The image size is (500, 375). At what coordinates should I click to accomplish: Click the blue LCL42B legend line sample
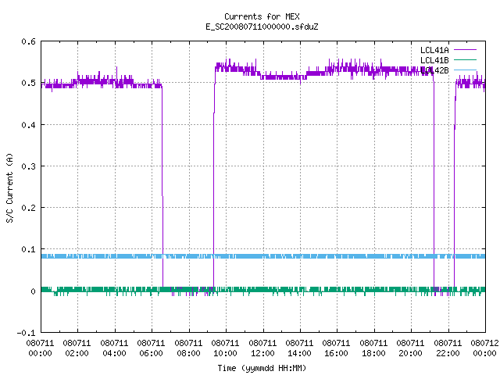click(x=465, y=70)
